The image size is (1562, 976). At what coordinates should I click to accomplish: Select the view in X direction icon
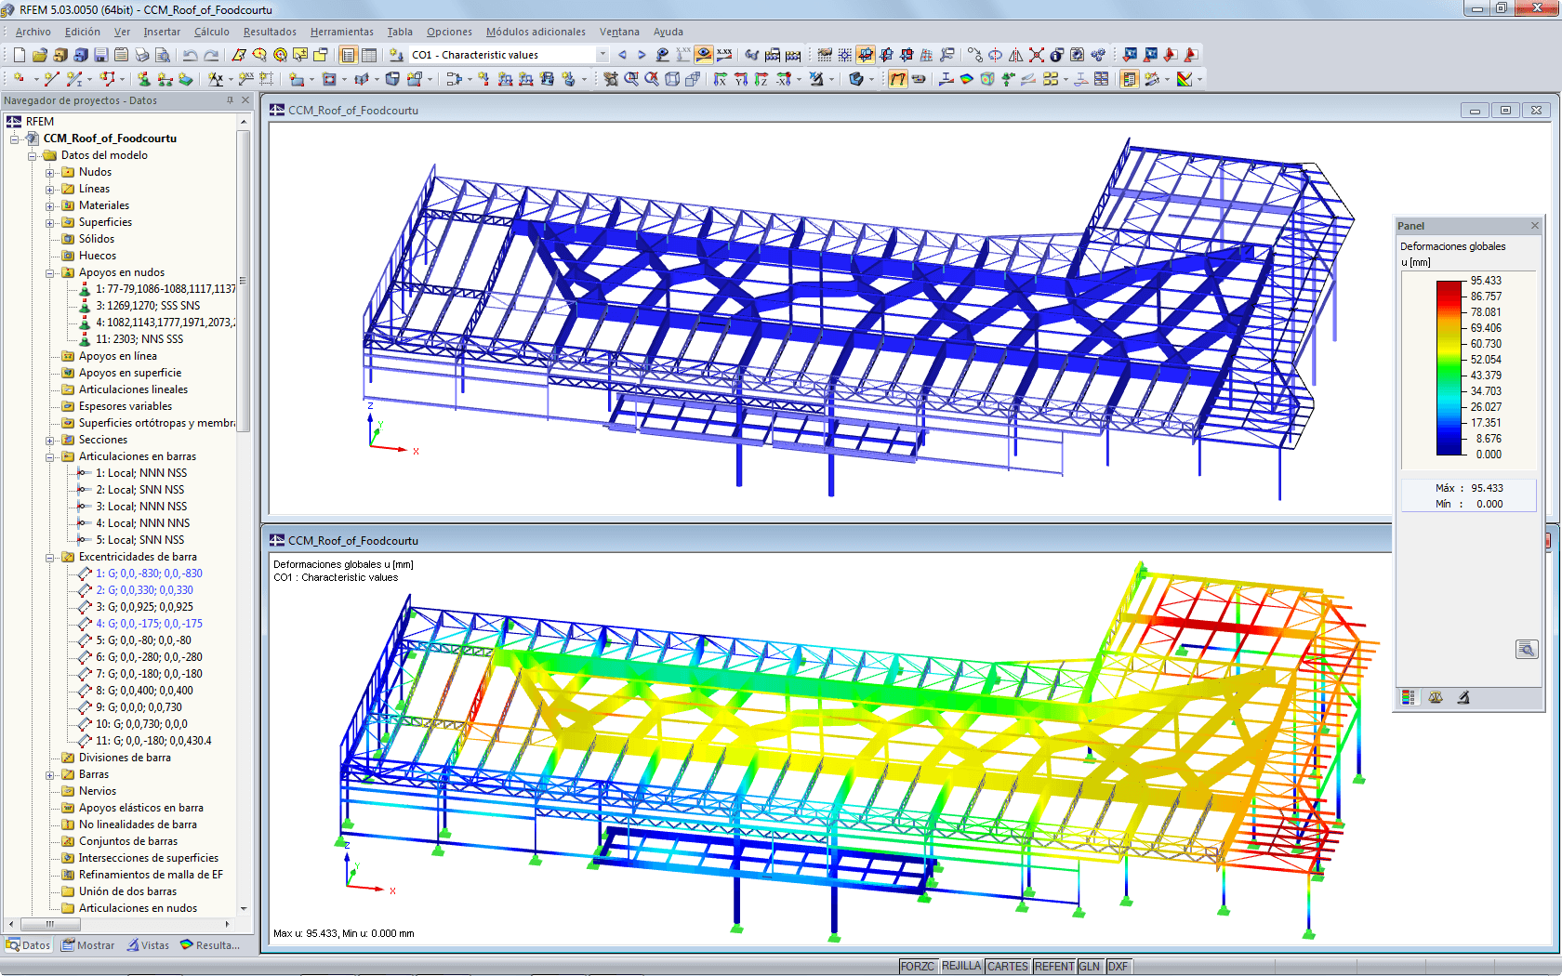(x=721, y=78)
